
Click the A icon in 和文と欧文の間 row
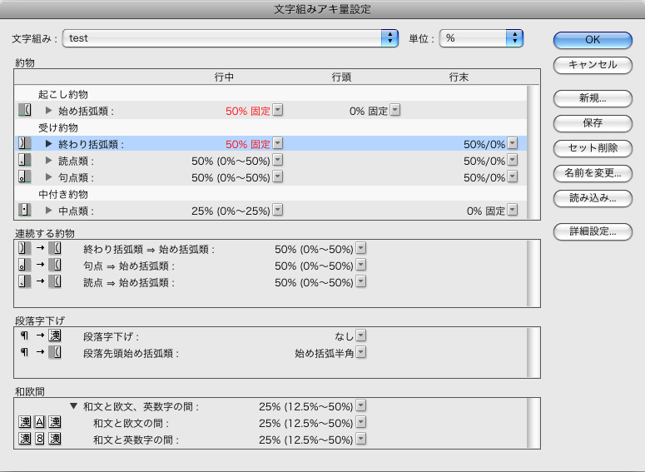[40, 422]
